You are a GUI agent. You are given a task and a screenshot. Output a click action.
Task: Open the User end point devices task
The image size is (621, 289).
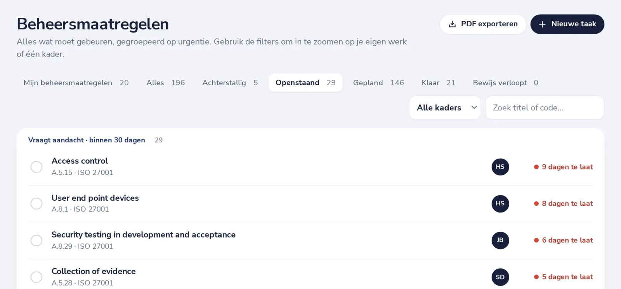click(95, 198)
